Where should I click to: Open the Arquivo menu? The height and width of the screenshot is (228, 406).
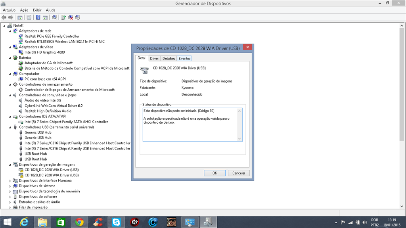pyautogui.click(x=9, y=10)
